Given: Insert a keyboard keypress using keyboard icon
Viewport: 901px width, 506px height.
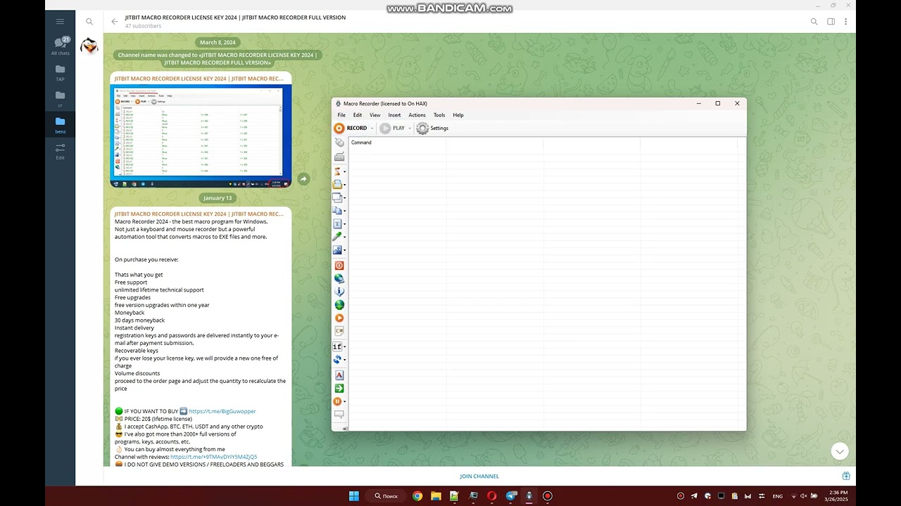Looking at the screenshot, I should [339, 157].
